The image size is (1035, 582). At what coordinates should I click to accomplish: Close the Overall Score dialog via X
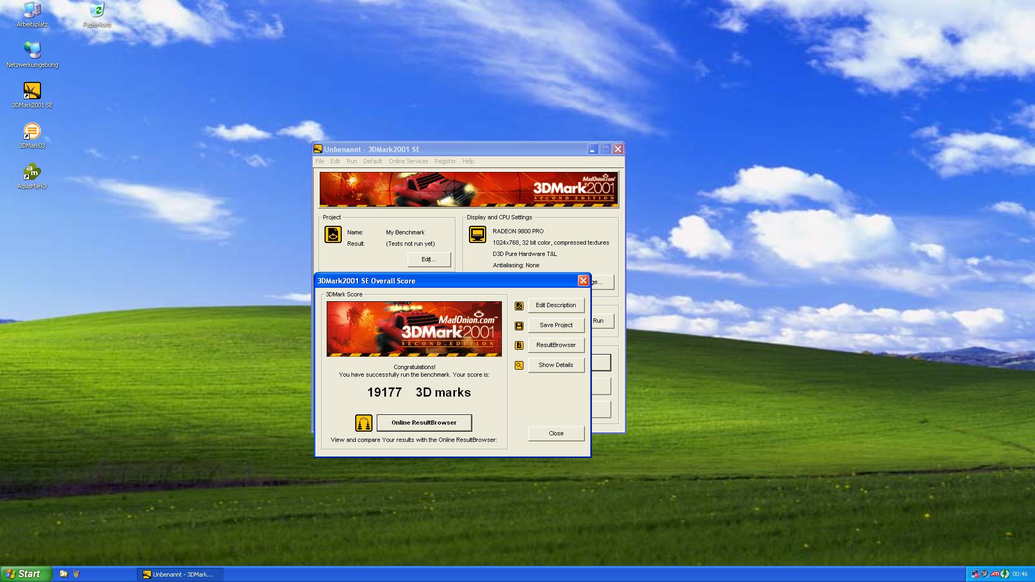point(583,281)
